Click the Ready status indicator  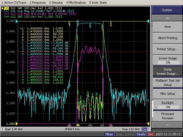pos(141,134)
